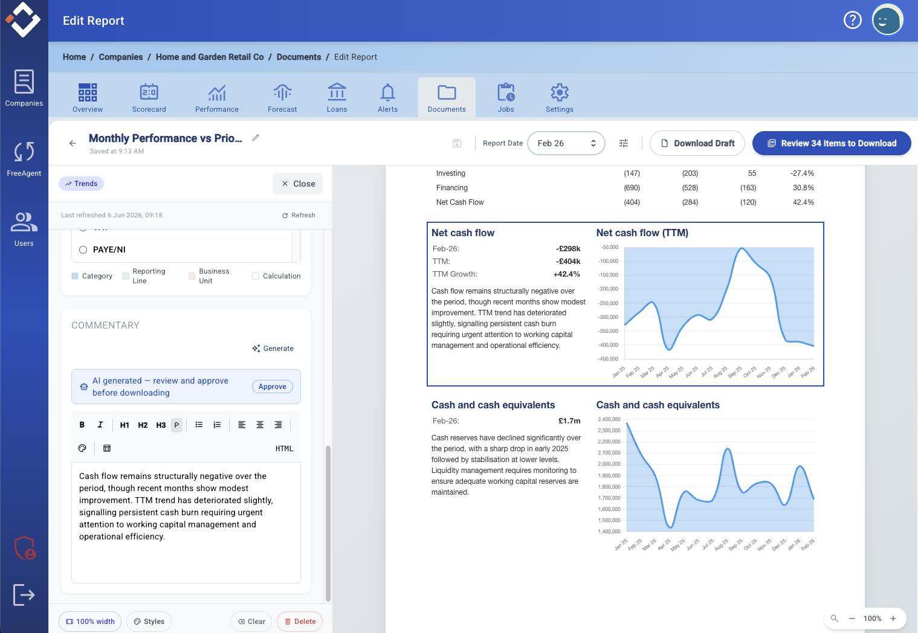Align commentary text right
The height and width of the screenshot is (633, 918).
278,425
